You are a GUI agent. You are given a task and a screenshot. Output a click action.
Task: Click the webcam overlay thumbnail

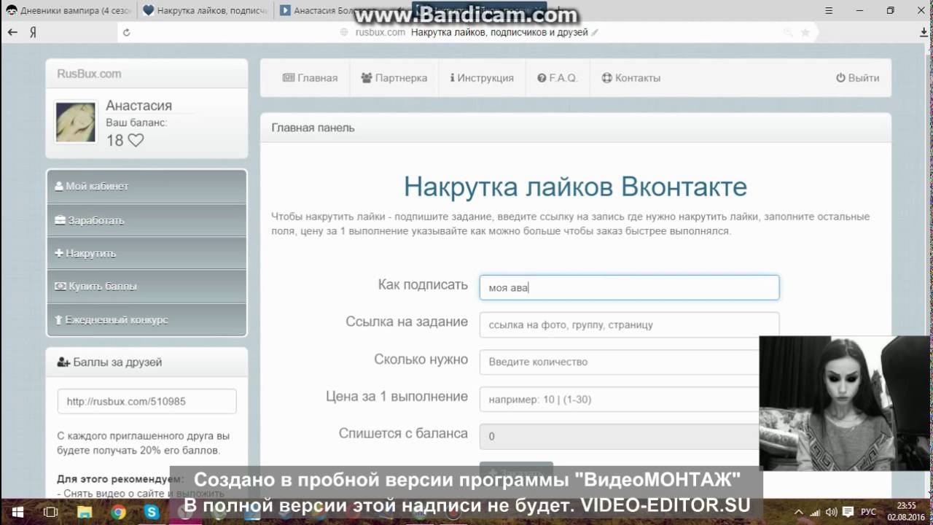click(x=846, y=403)
